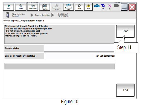Go back with the Back arrow button
The image size is (141, 107).
[8, 7]
